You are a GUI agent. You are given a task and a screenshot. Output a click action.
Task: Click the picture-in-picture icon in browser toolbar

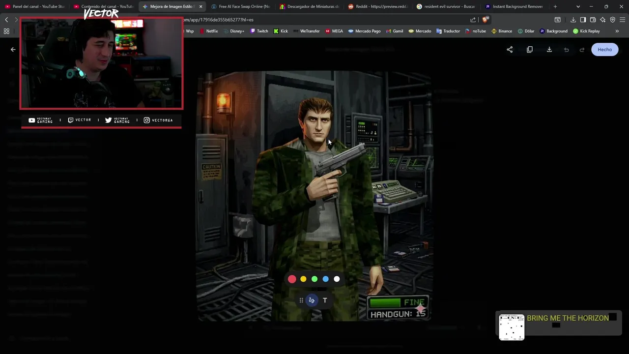click(x=558, y=20)
